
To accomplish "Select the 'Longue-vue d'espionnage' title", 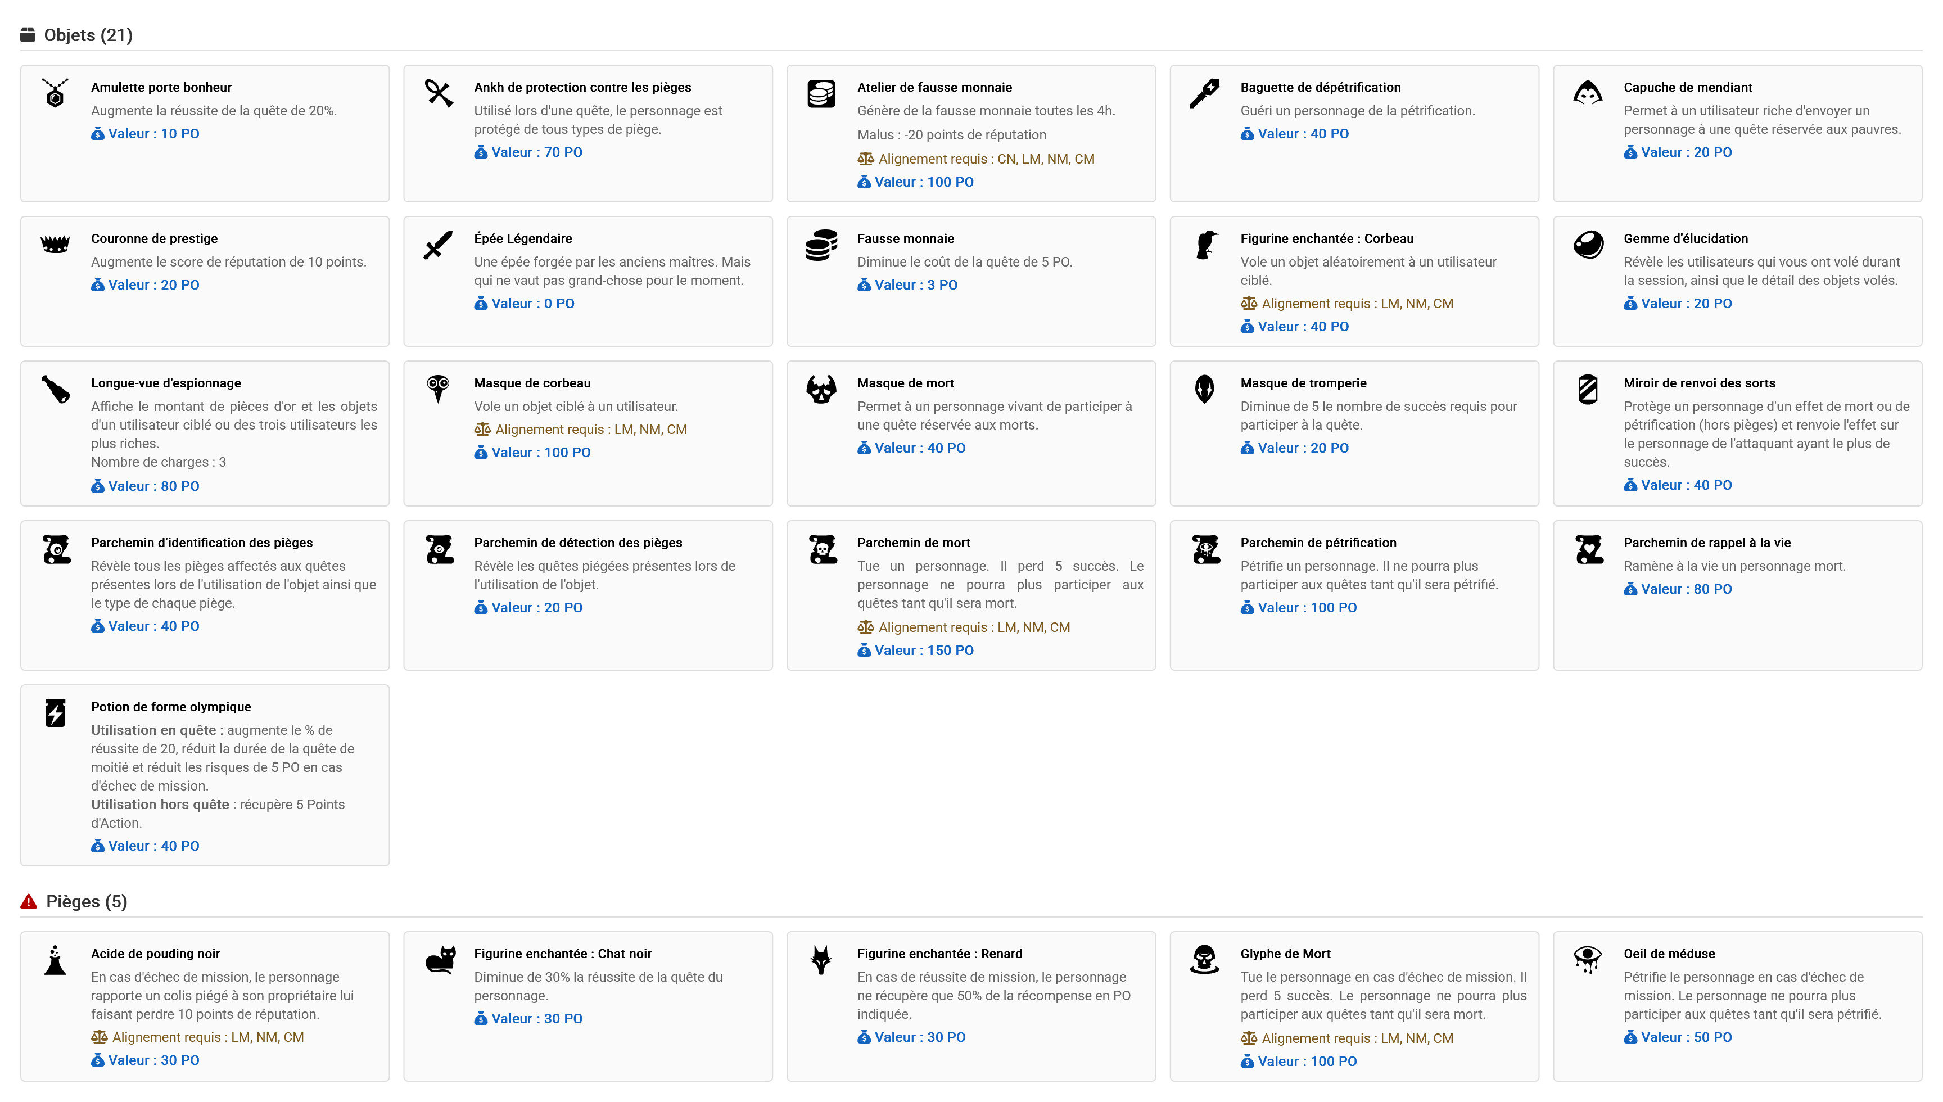I will click(166, 383).
